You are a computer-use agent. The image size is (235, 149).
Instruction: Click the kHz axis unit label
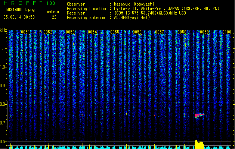point(3,30)
